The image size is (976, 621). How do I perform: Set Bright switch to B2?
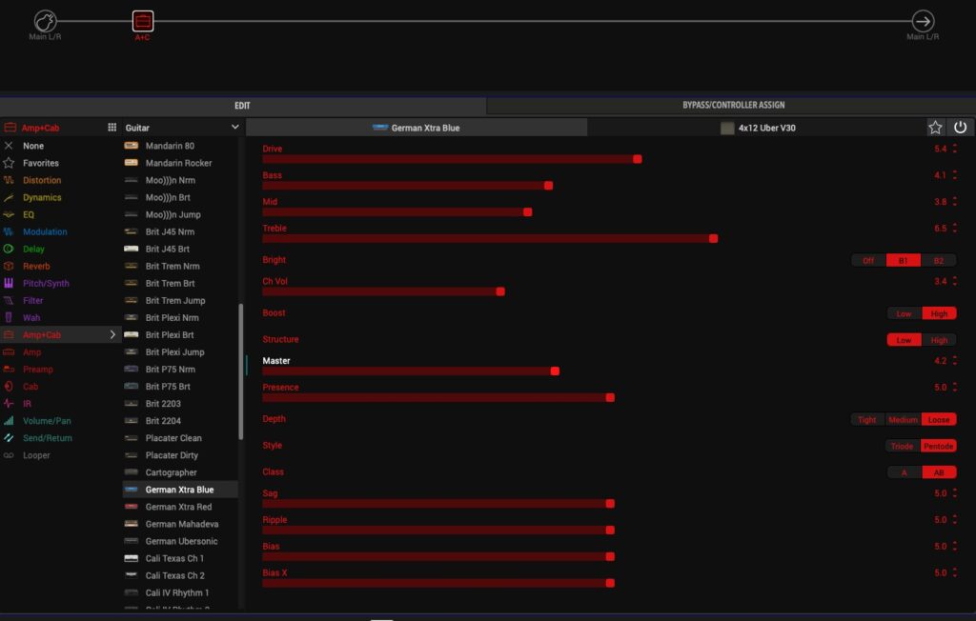click(x=938, y=260)
